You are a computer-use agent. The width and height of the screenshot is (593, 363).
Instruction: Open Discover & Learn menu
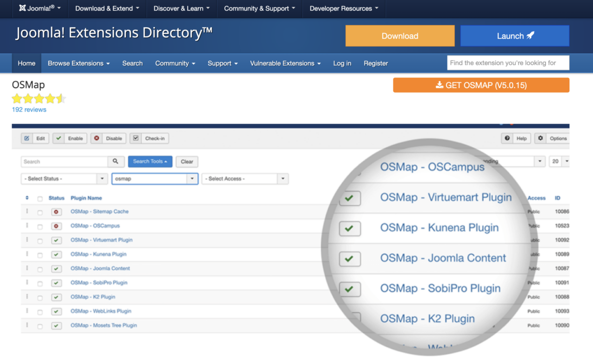(x=182, y=8)
